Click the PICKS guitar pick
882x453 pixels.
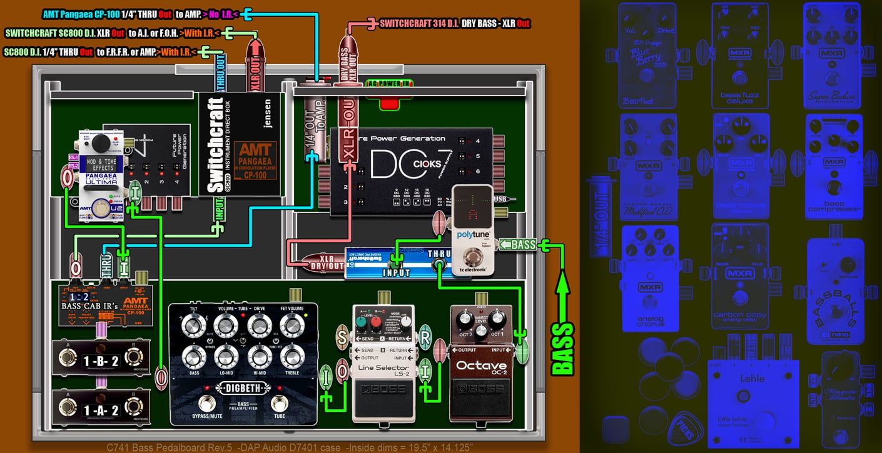click(686, 428)
